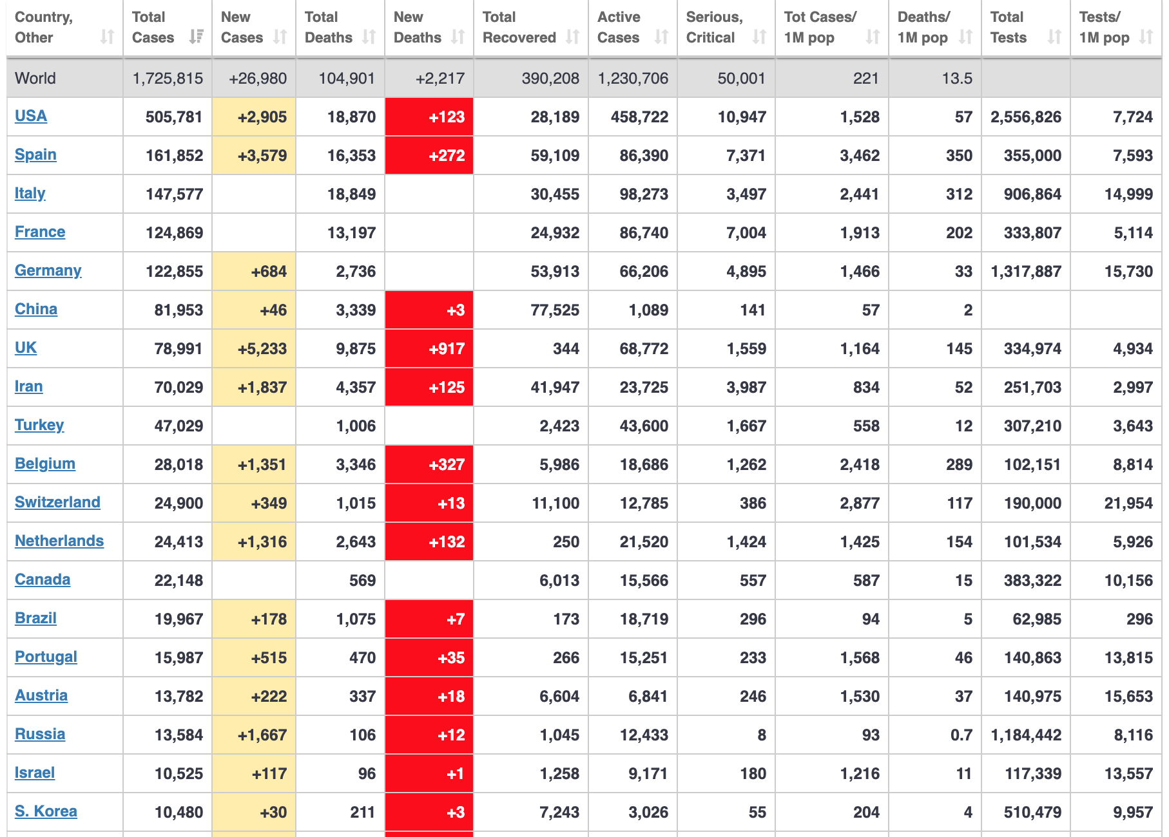Sort by Active Cases column arrows

pos(662,37)
